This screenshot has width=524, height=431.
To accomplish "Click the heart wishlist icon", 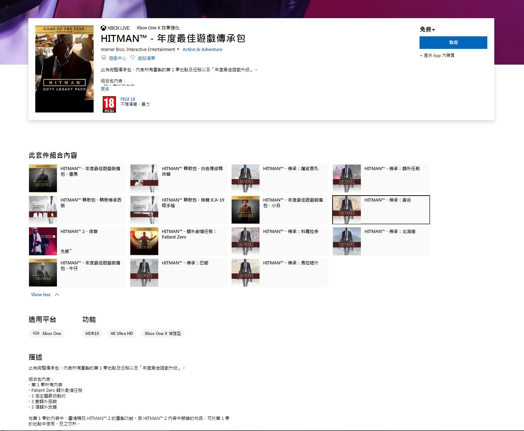I will coord(132,58).
